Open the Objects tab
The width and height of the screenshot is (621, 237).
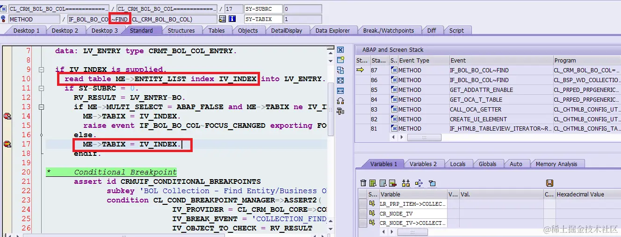click(x=248, y=30)
